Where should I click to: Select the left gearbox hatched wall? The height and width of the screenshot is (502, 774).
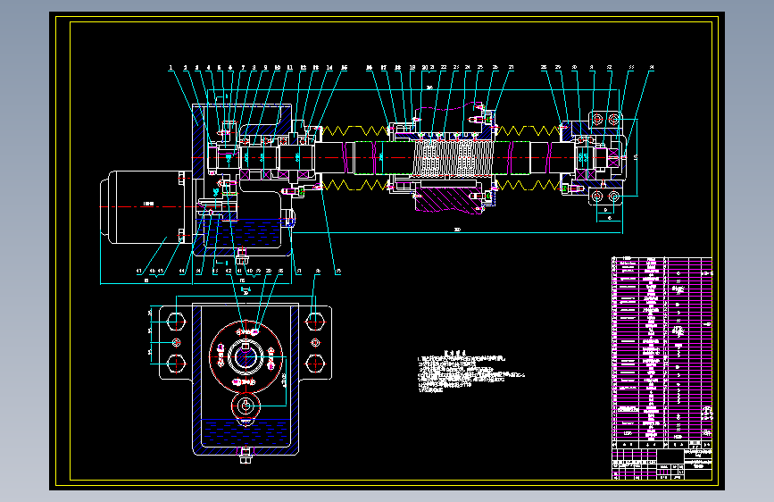[198, 141]
